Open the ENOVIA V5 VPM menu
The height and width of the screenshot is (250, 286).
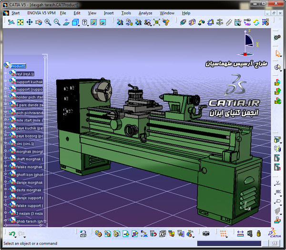click(41, 13)
